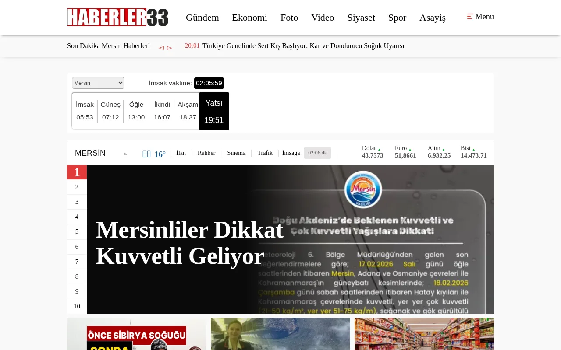Open the Sinema link

click(236, 153)
